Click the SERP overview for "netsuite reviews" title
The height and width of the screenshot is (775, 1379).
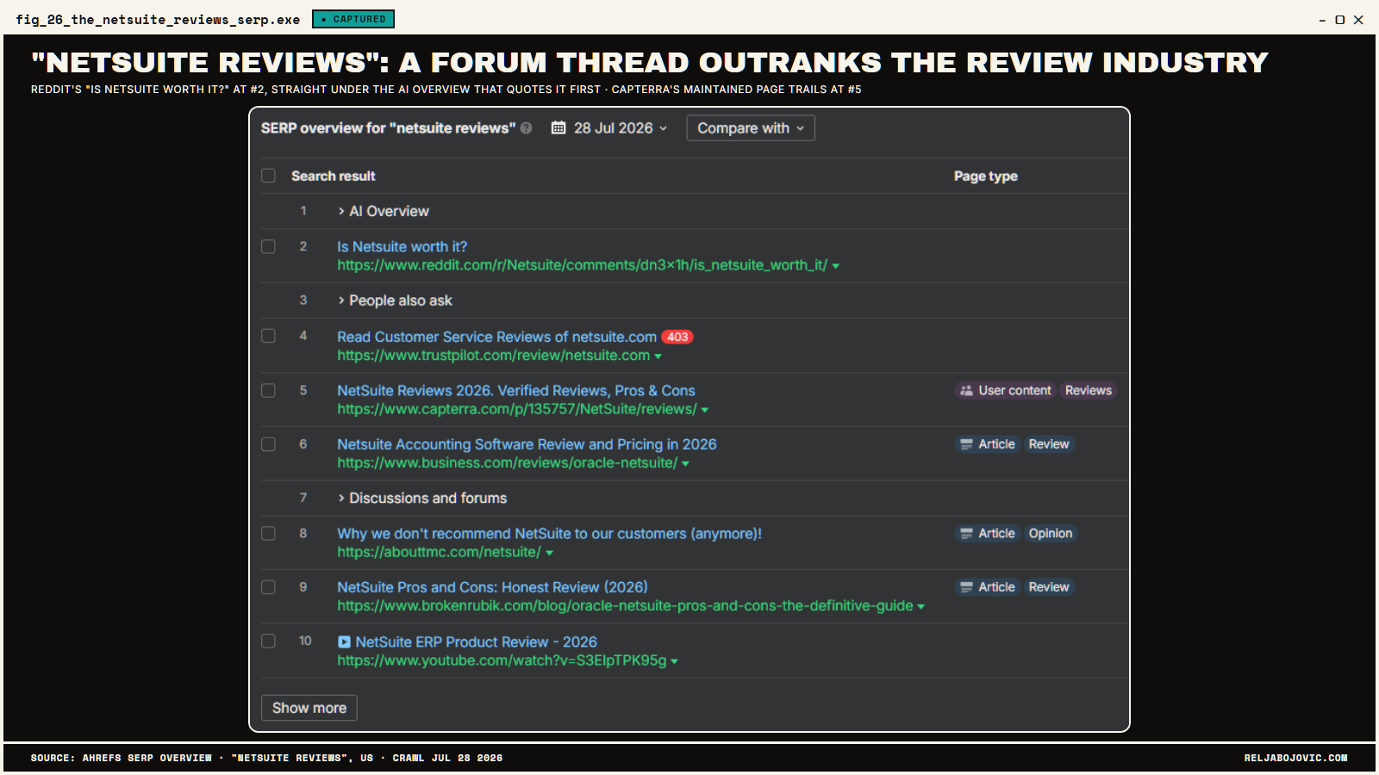tap(389, 128)
